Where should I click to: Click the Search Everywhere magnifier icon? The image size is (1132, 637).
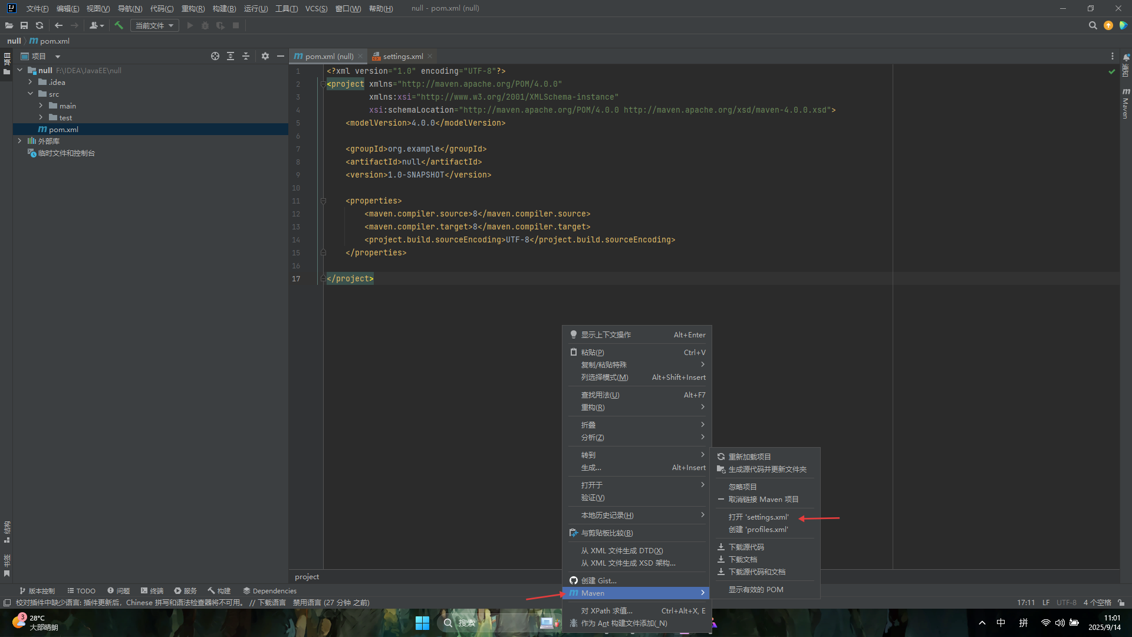[x=1092, y=25]
